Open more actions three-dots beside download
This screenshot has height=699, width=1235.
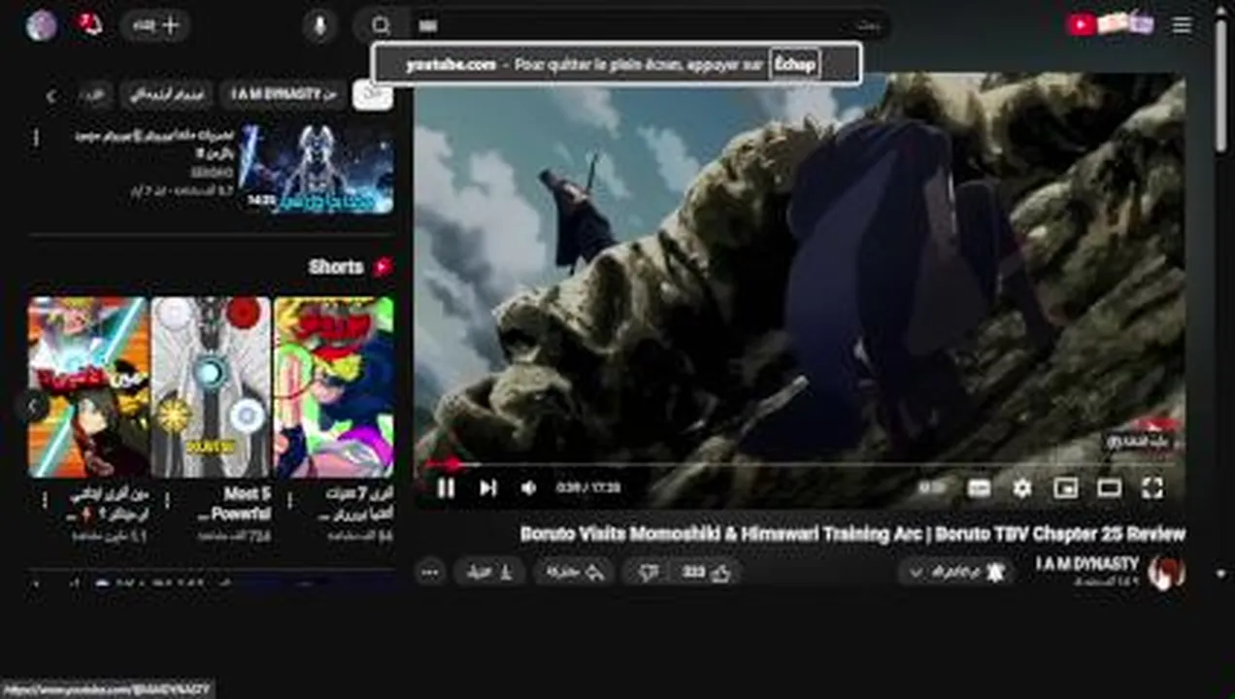(430, 573)
